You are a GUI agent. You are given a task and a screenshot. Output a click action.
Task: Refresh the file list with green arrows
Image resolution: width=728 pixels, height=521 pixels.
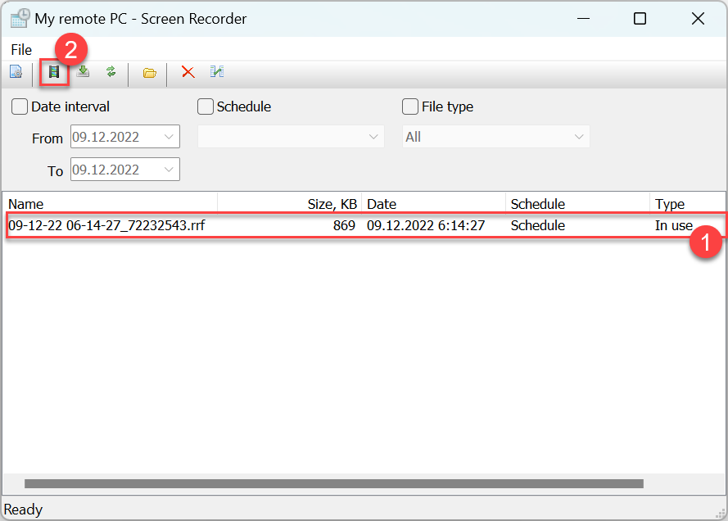(x=111, y=72)
